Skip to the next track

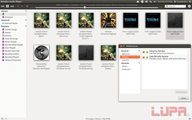[12, 6]
